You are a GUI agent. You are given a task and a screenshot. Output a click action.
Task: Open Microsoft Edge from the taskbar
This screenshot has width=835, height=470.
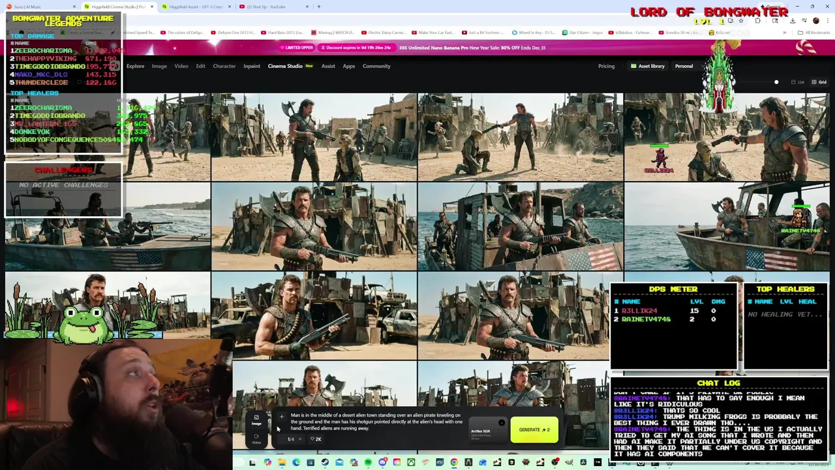[296, 462]
